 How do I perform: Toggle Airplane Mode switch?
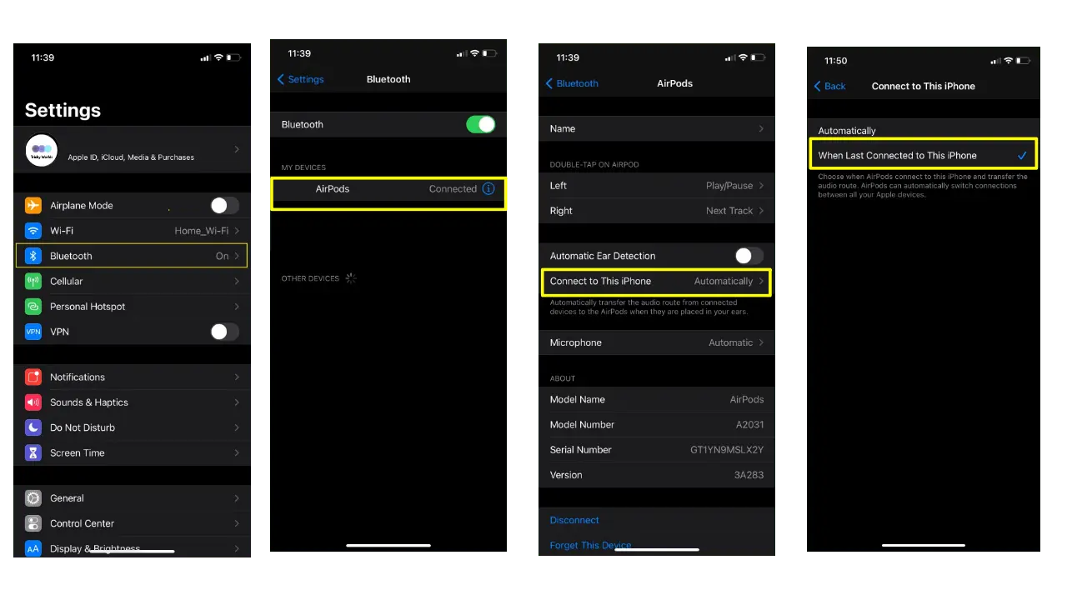click(224, 206)
